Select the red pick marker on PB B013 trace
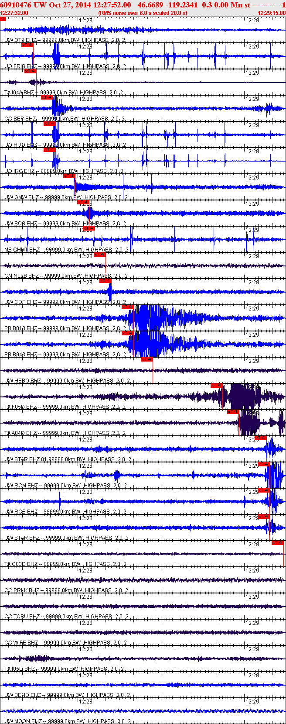The height and width of the screenshot is (724, 286). point(127,307)
